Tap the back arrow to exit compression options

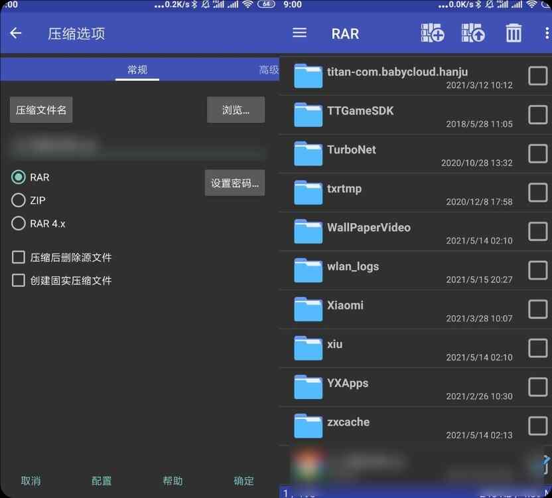coord(16,33)
